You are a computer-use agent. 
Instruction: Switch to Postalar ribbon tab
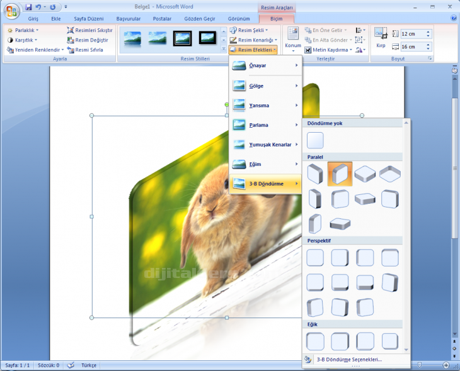coord(162,19)
